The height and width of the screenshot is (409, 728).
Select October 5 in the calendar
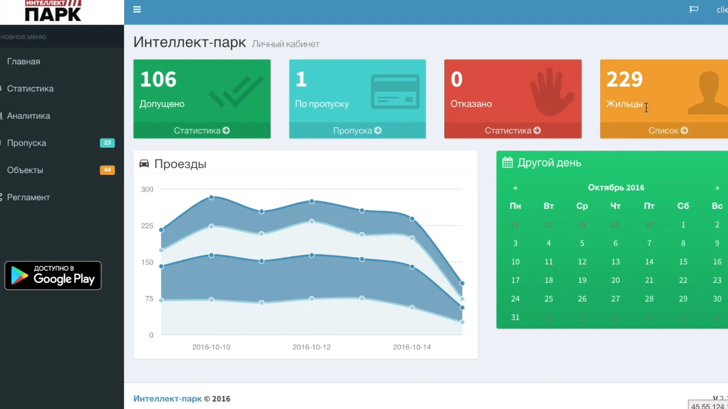582,243
